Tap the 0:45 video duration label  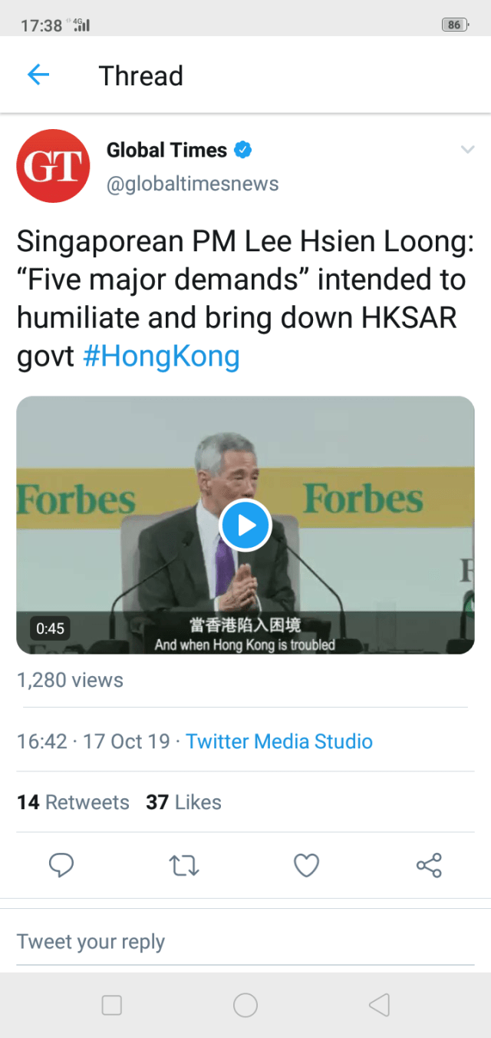click(51, 628)
